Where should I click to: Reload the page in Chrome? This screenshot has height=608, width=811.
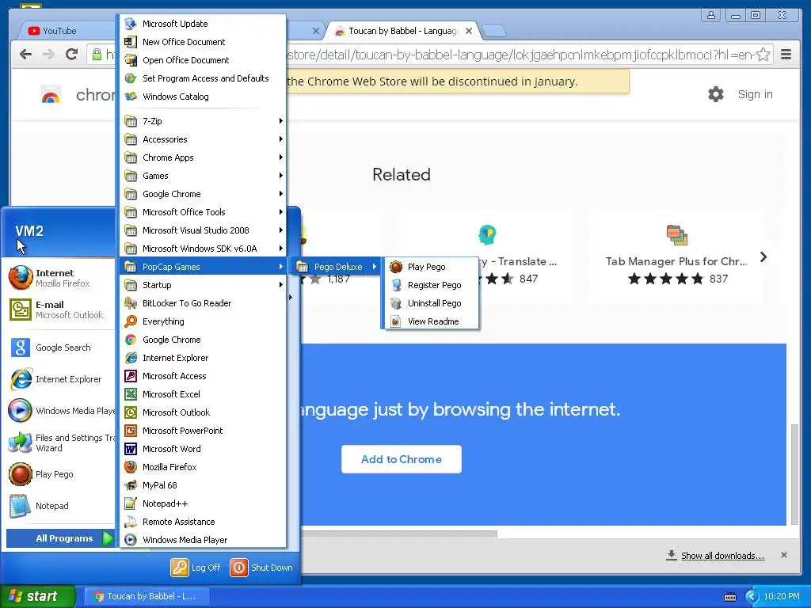(72, 55)
